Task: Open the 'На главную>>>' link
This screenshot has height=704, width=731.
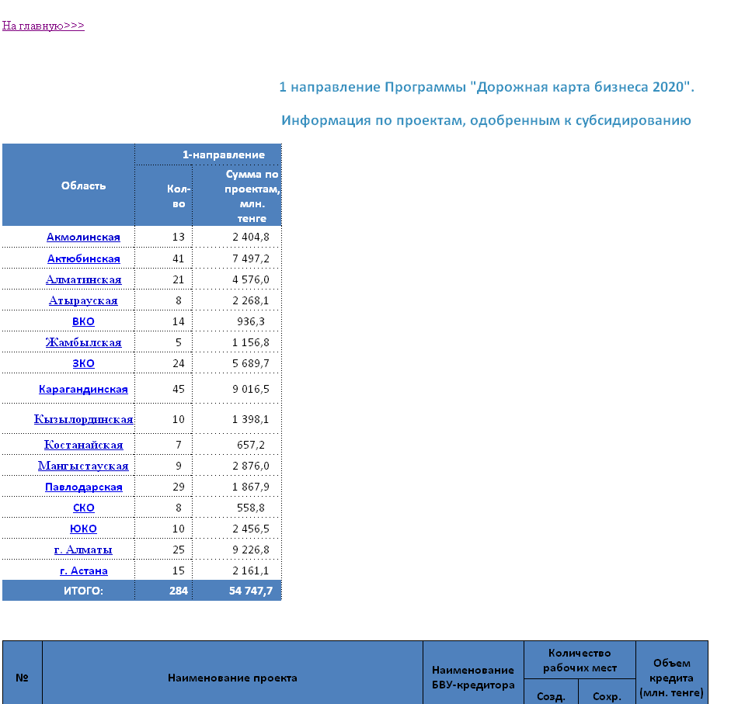Action: 44,26
